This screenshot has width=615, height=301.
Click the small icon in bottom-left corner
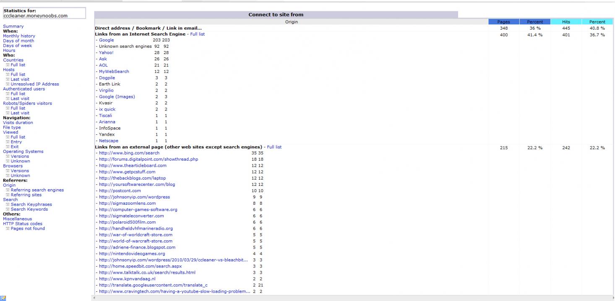(x=3, y=298)
